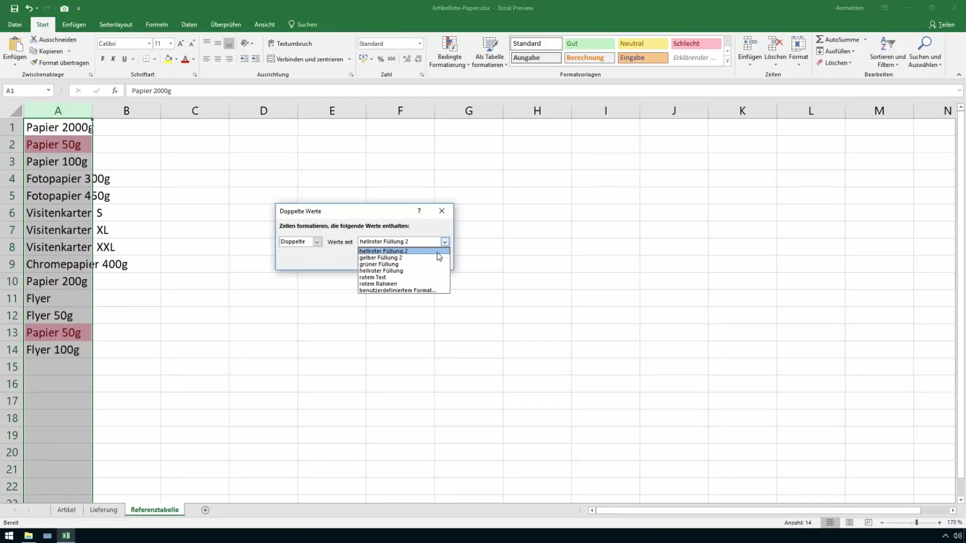This screenshot has height=543, width=966.
Task: Switch to the Ansicht ribbon tab
Action: tap(265, 25)
